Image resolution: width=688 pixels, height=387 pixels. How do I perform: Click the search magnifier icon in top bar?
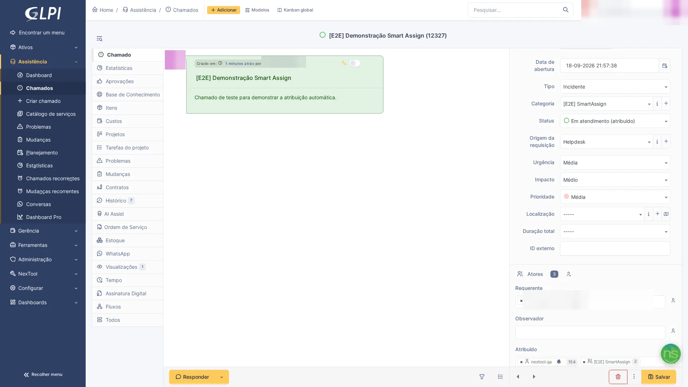pos(565,10)
